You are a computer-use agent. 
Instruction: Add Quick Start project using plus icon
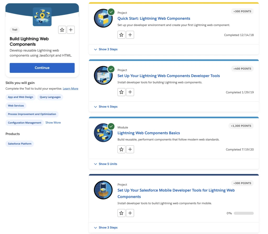(130, 35)
